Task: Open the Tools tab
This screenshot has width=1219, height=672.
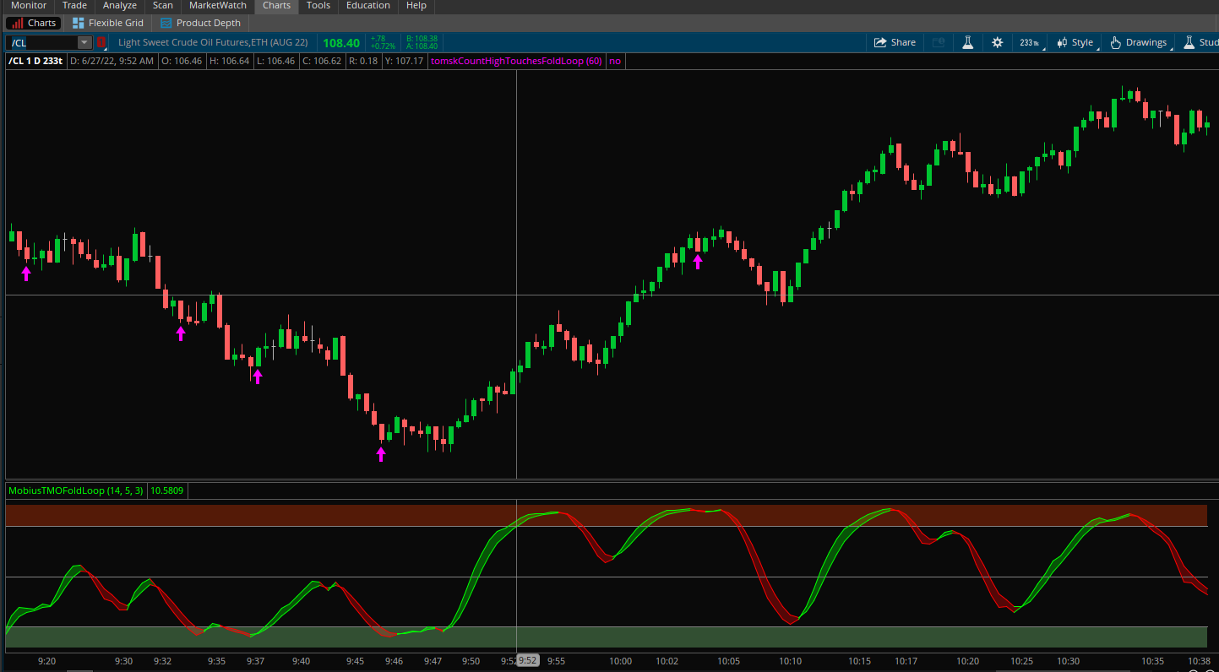Action: point(318,6)
